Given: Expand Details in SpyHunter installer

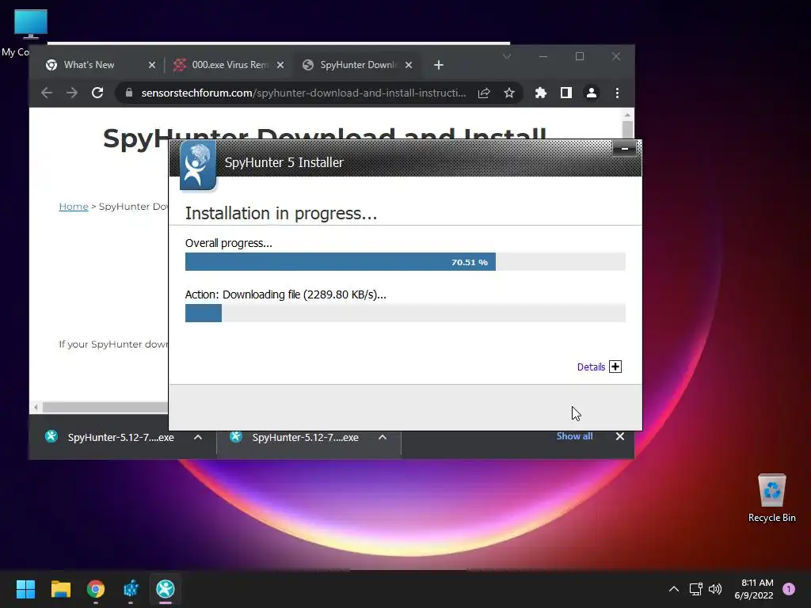Looking at the screenshot, I should tap(615, 367).
